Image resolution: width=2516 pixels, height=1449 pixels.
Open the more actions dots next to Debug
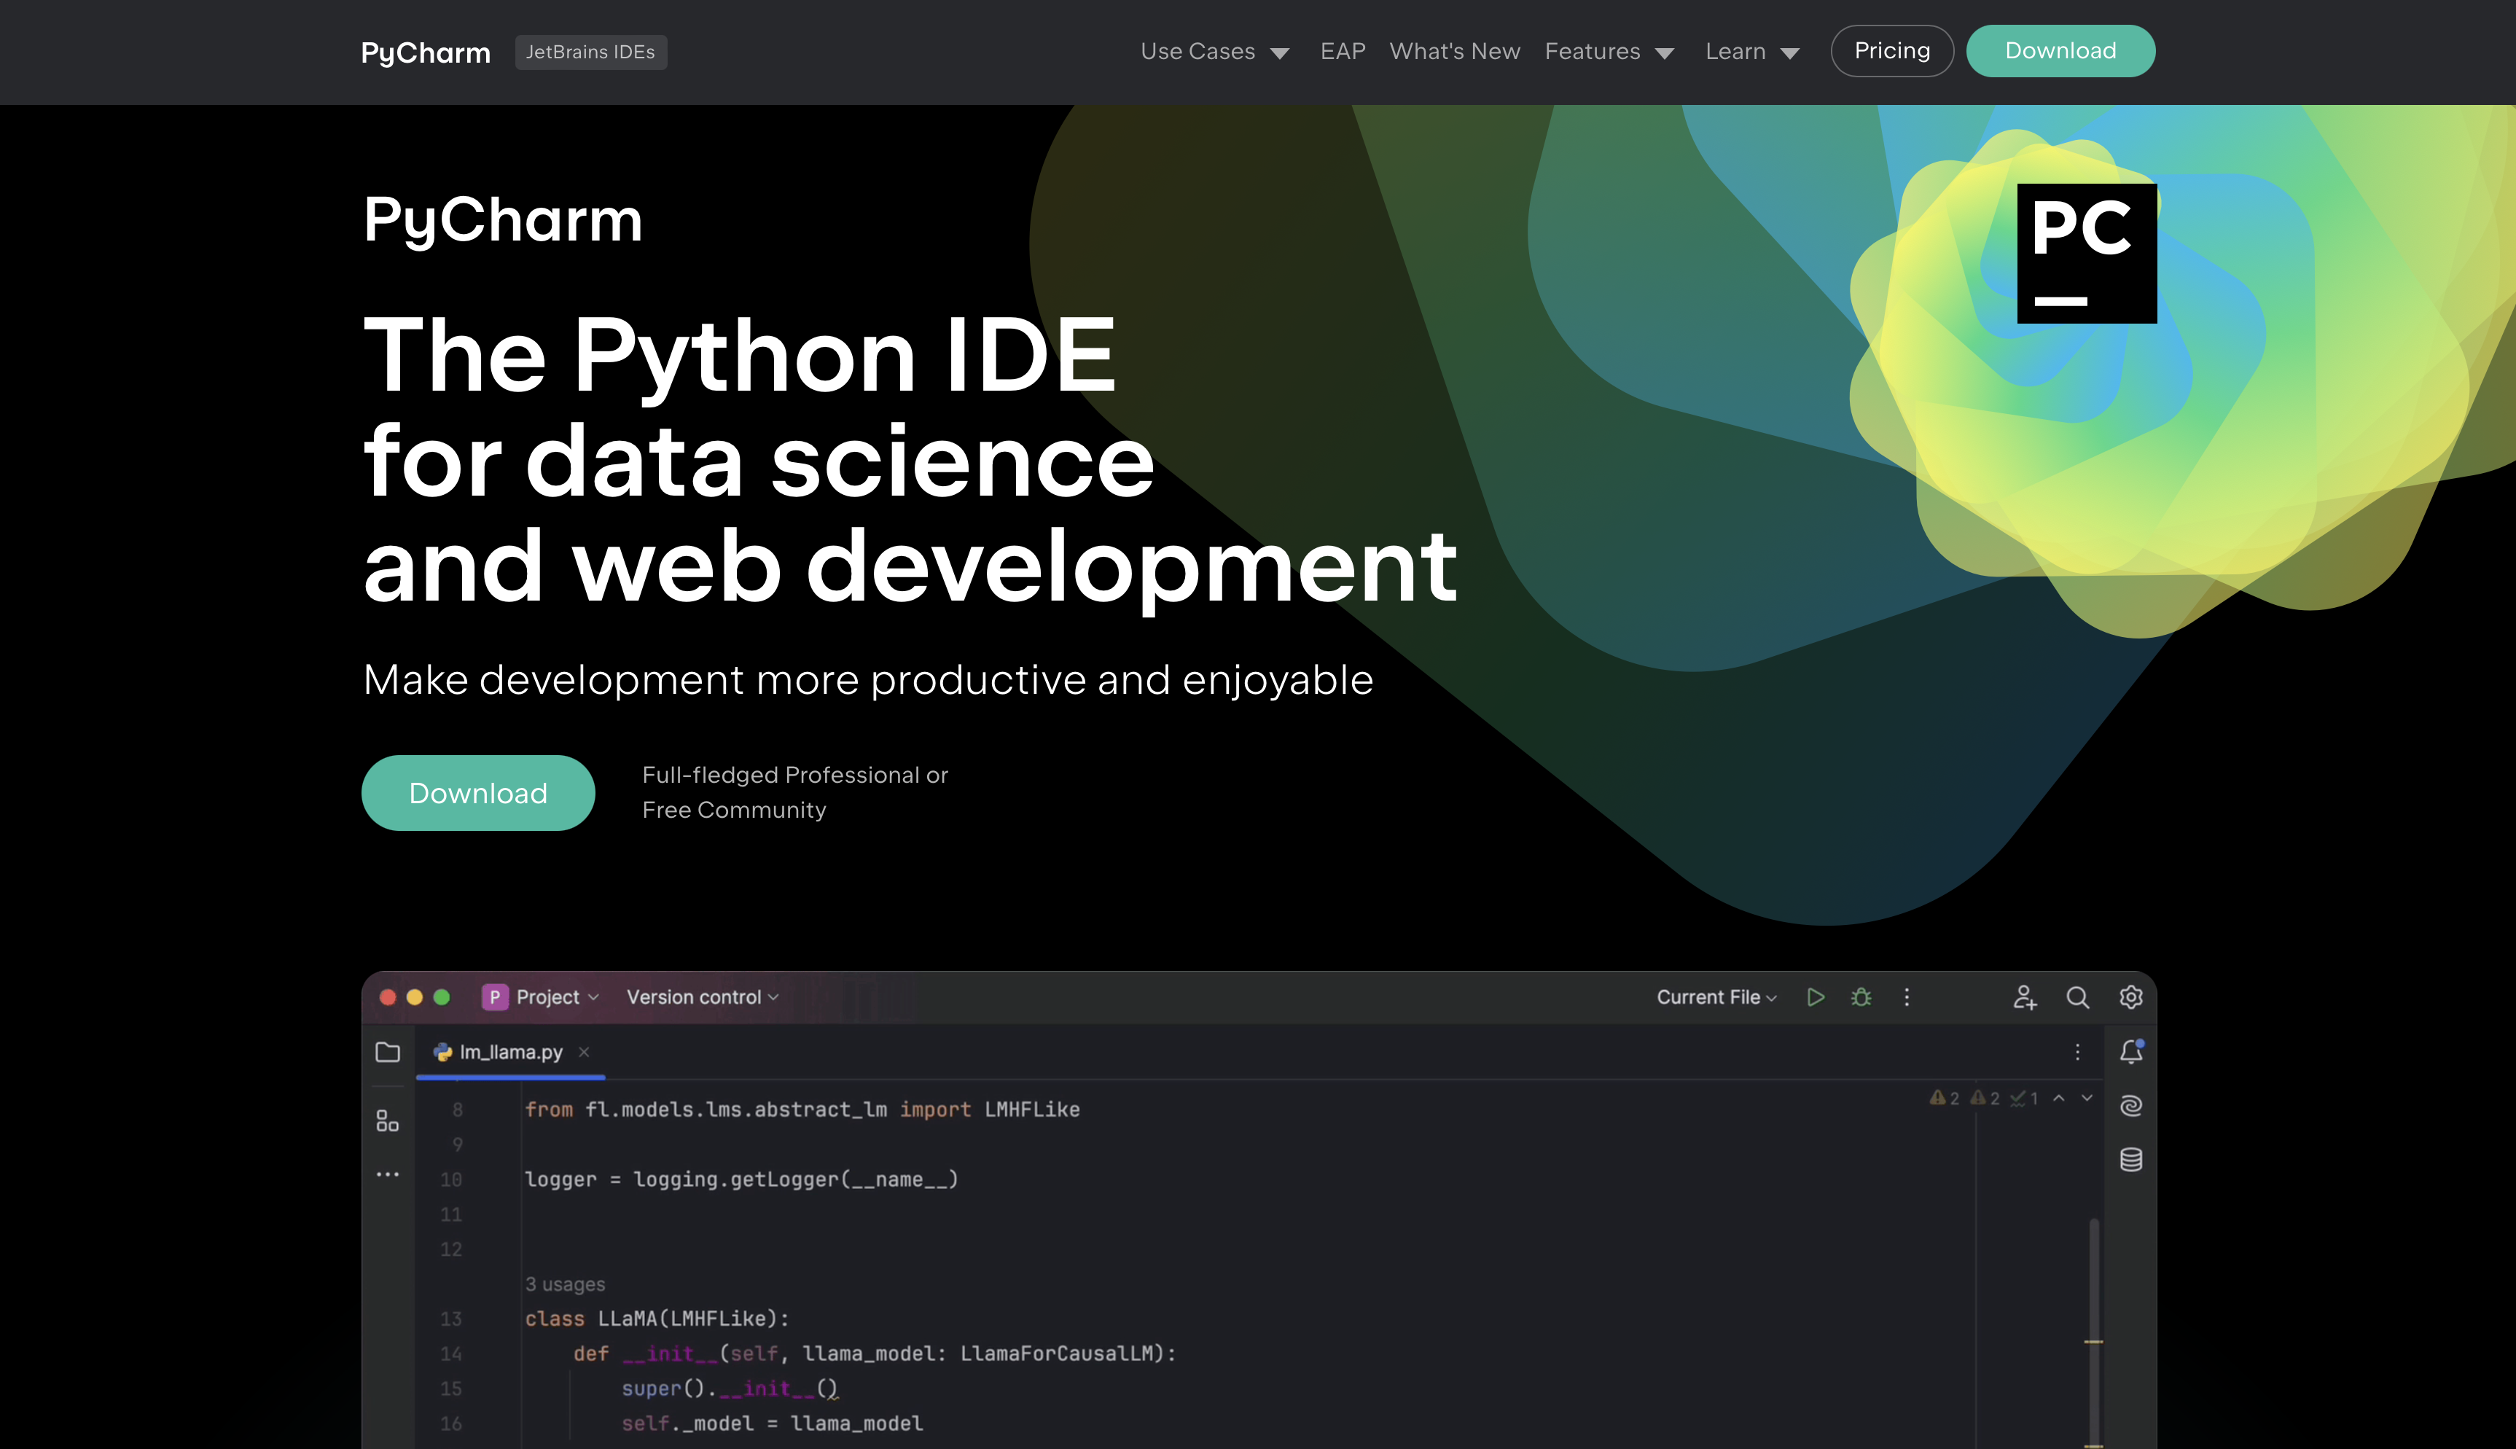click(x=1906, y=997)
